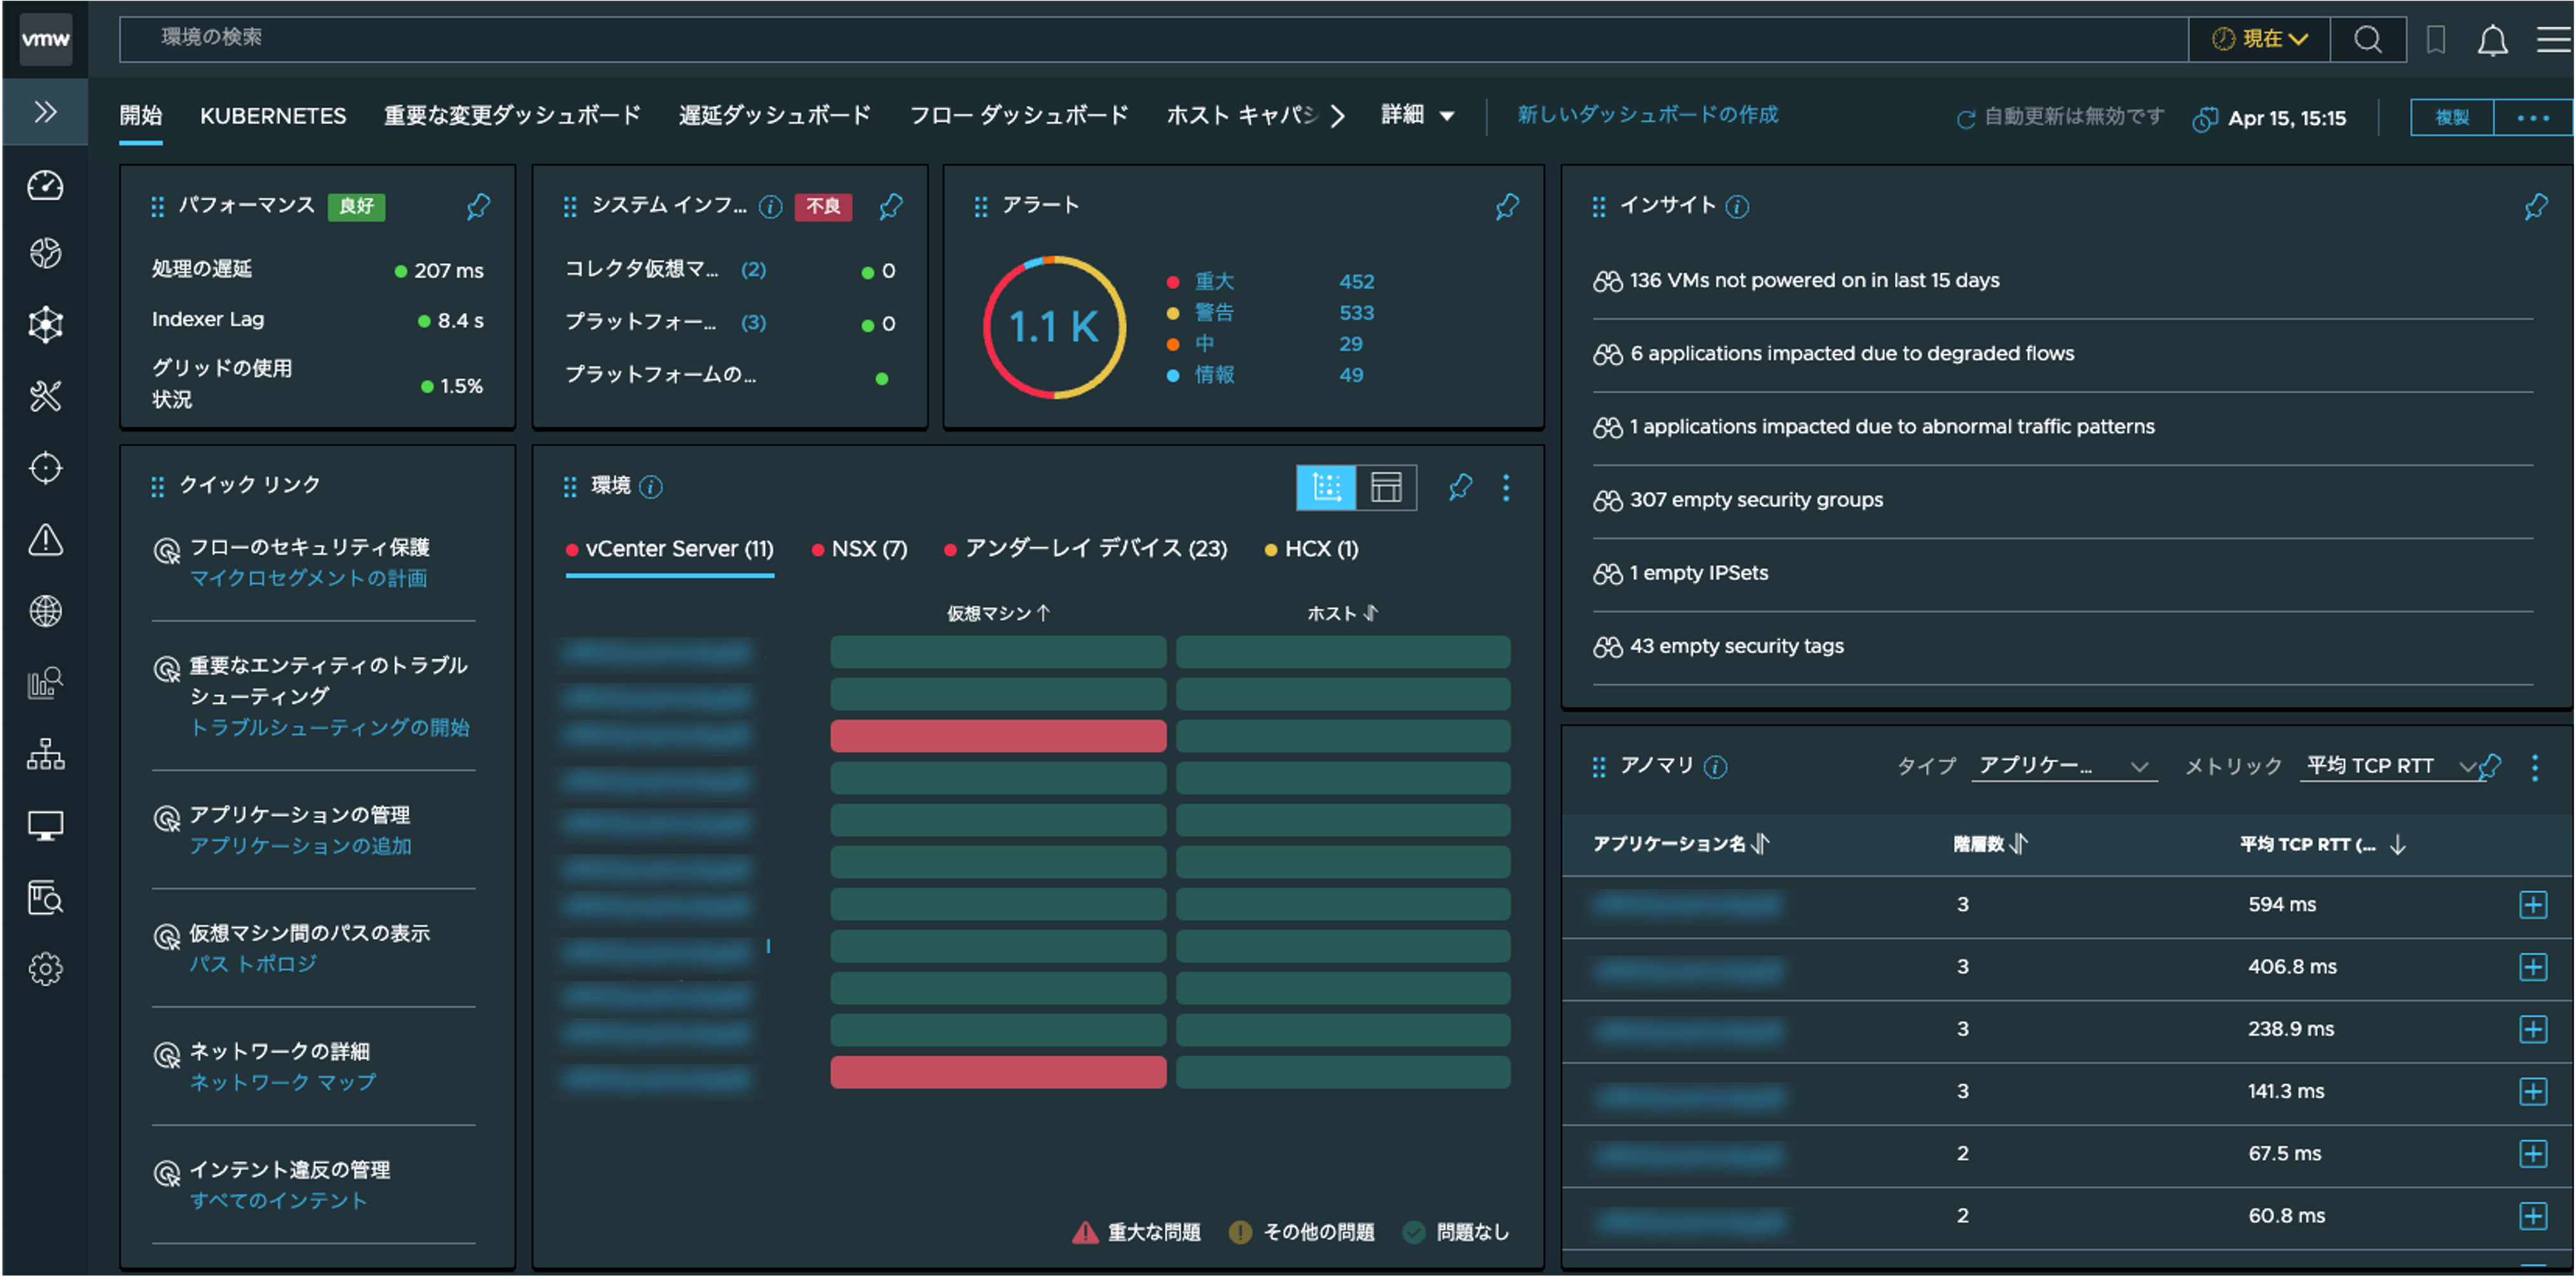Open the 現在 time range dropdown
Viewport: 2576px width, 1276px height.
(x=2259, y=40)
